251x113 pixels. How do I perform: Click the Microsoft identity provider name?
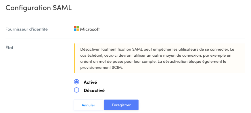[90, 29]
